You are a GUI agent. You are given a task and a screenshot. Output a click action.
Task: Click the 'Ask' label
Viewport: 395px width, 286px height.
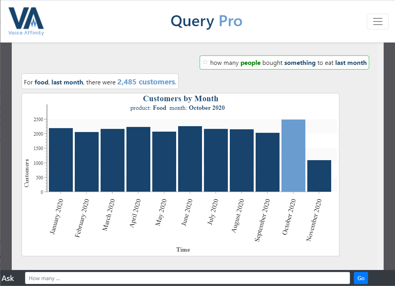point(8,278)
